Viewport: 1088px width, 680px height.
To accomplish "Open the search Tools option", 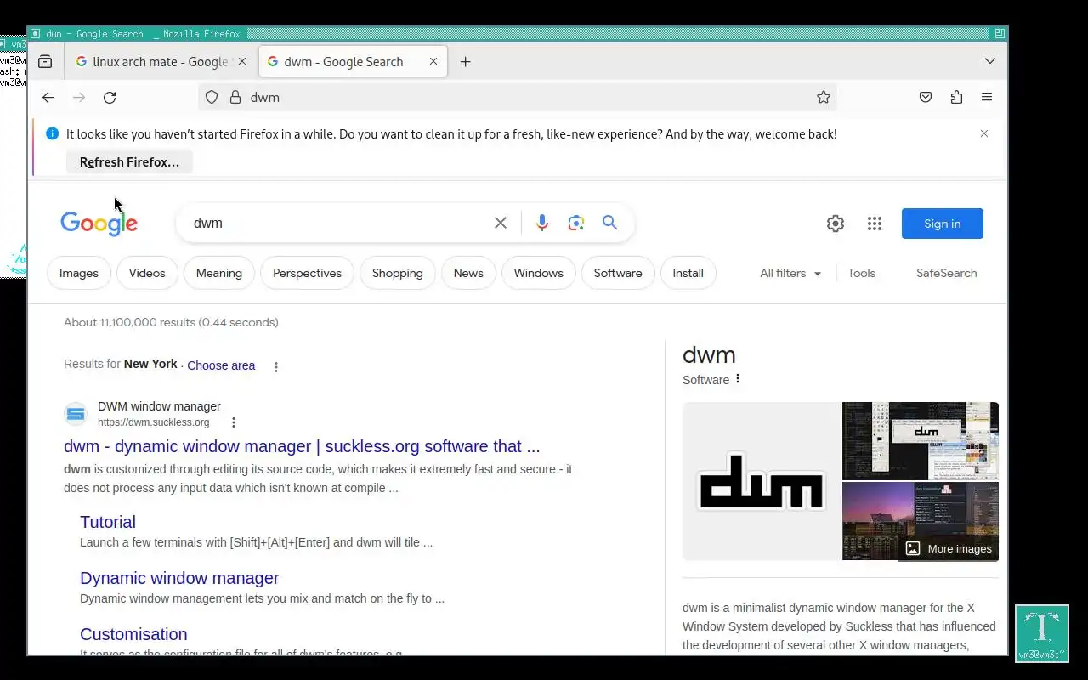I will coord(861,273).
